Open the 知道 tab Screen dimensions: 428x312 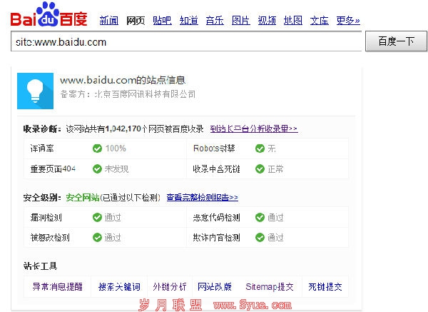tap(188, 21)
